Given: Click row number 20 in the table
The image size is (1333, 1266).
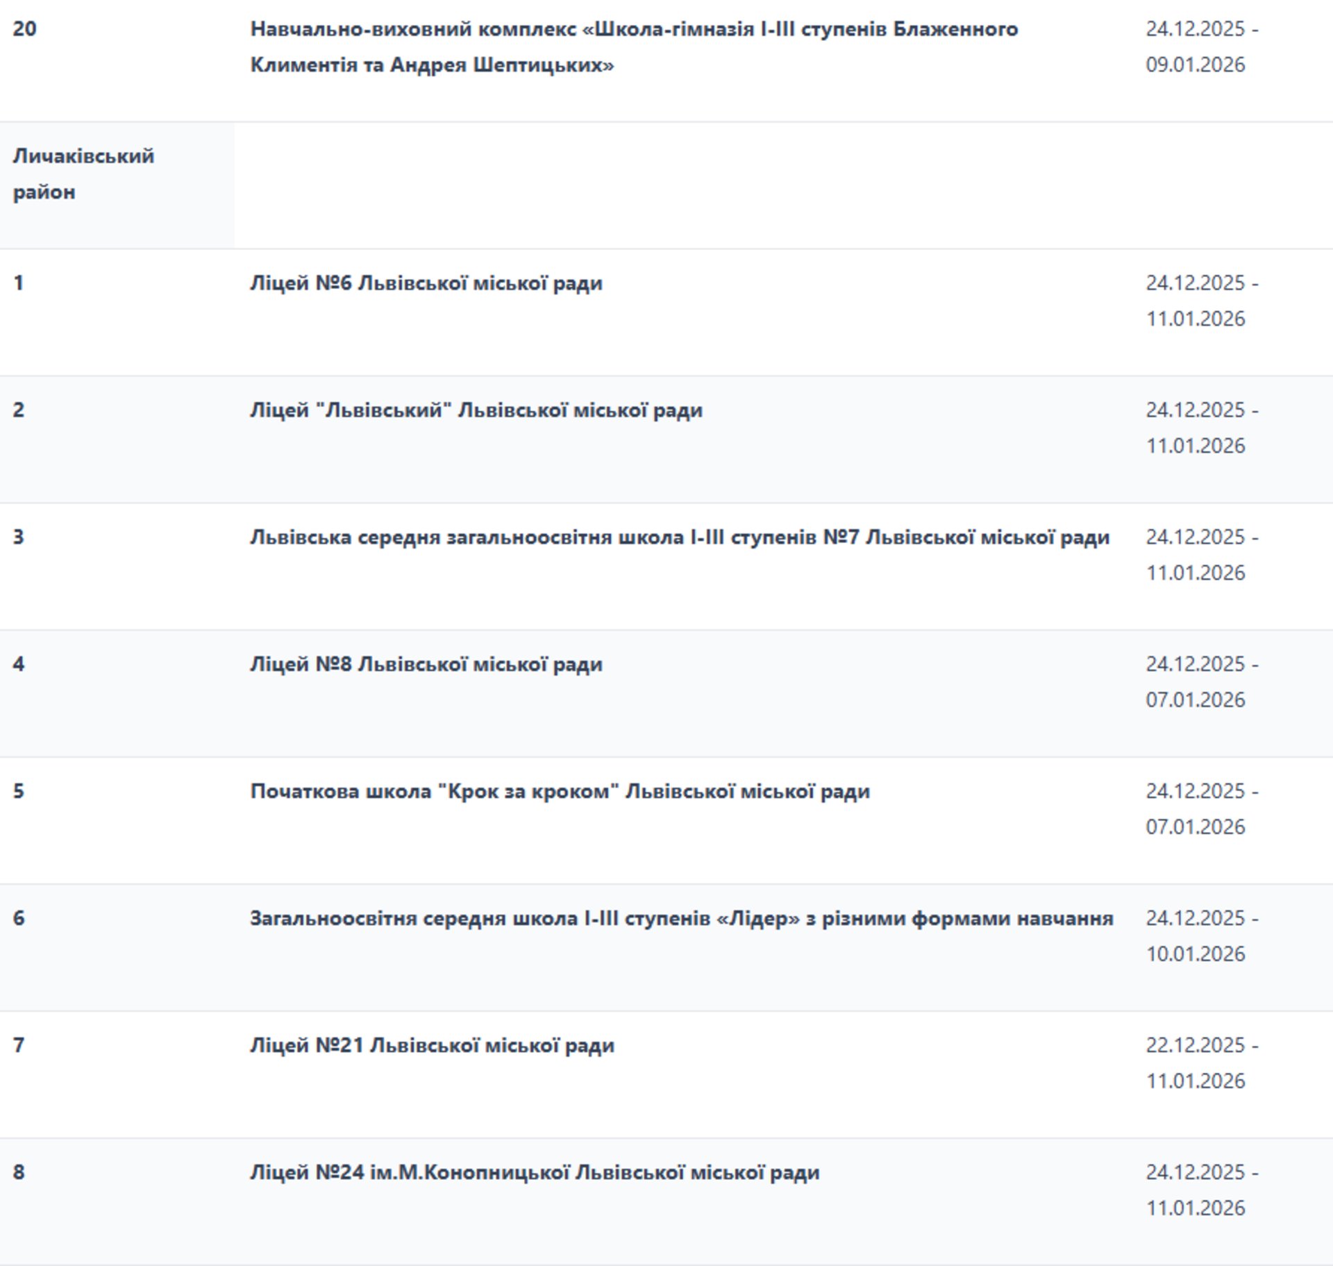Looking at the screenshot, I should tap(24, 29).
